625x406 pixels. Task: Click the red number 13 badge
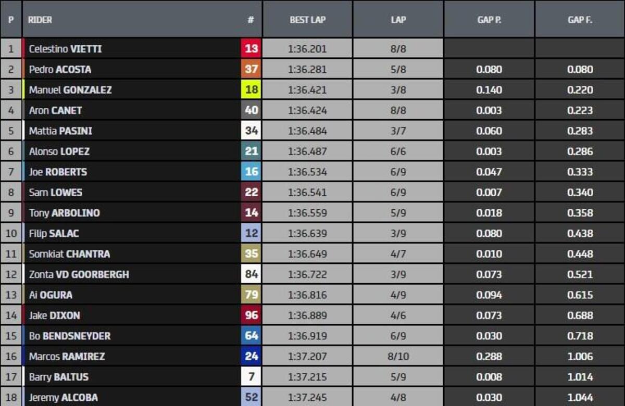[251, 49]
